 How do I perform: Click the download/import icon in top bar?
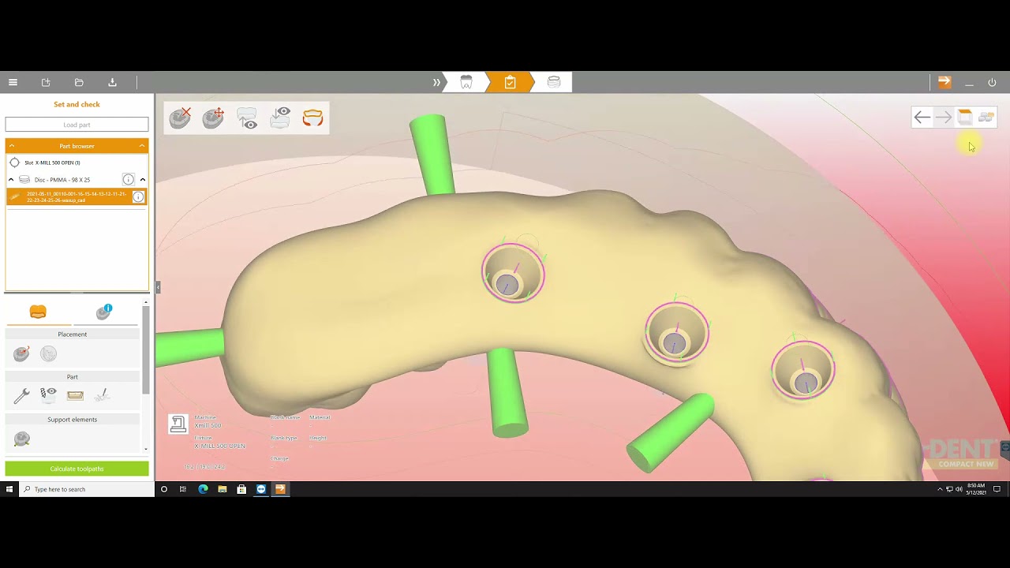coord(112,82)
